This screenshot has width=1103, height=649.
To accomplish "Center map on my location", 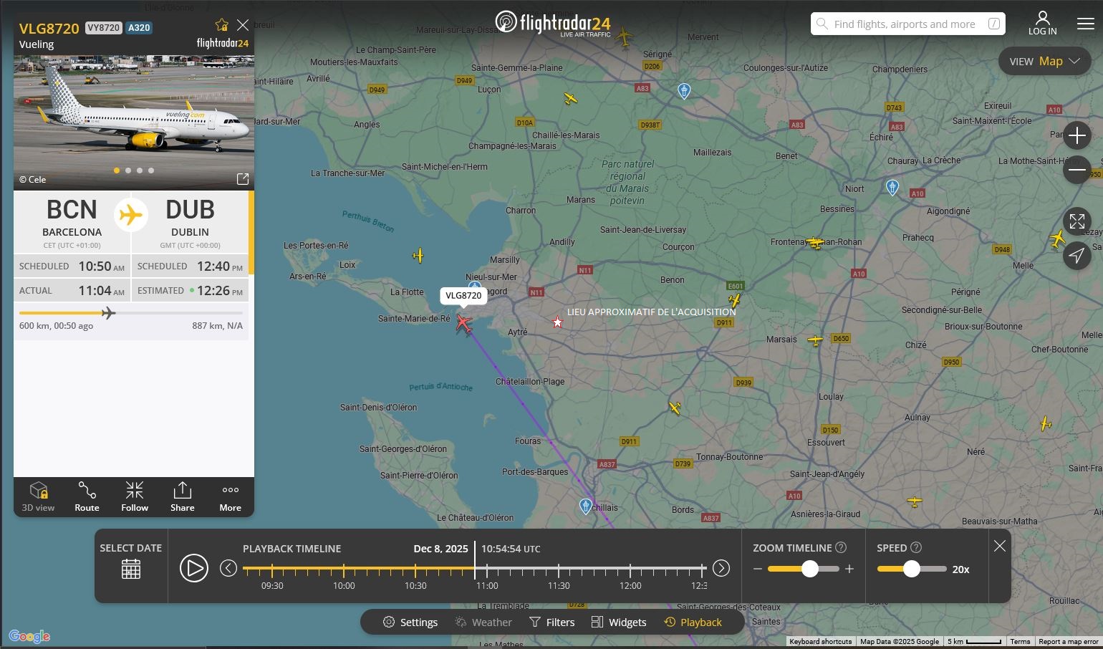I will [x=1076, y=256].
